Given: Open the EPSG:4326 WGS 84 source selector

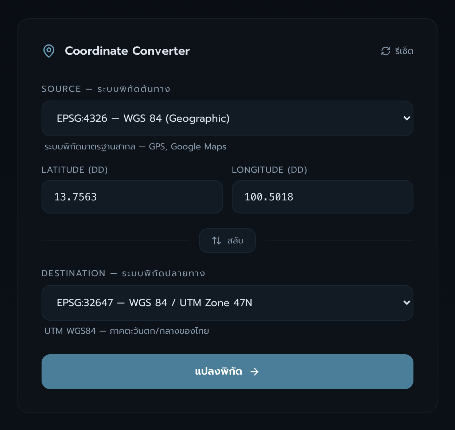Looking at the screenshot, I should [x=227, y=118].
